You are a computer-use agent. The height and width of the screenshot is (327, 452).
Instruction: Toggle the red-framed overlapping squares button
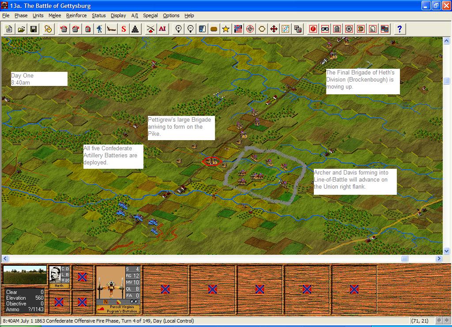[x=384, y=29]
